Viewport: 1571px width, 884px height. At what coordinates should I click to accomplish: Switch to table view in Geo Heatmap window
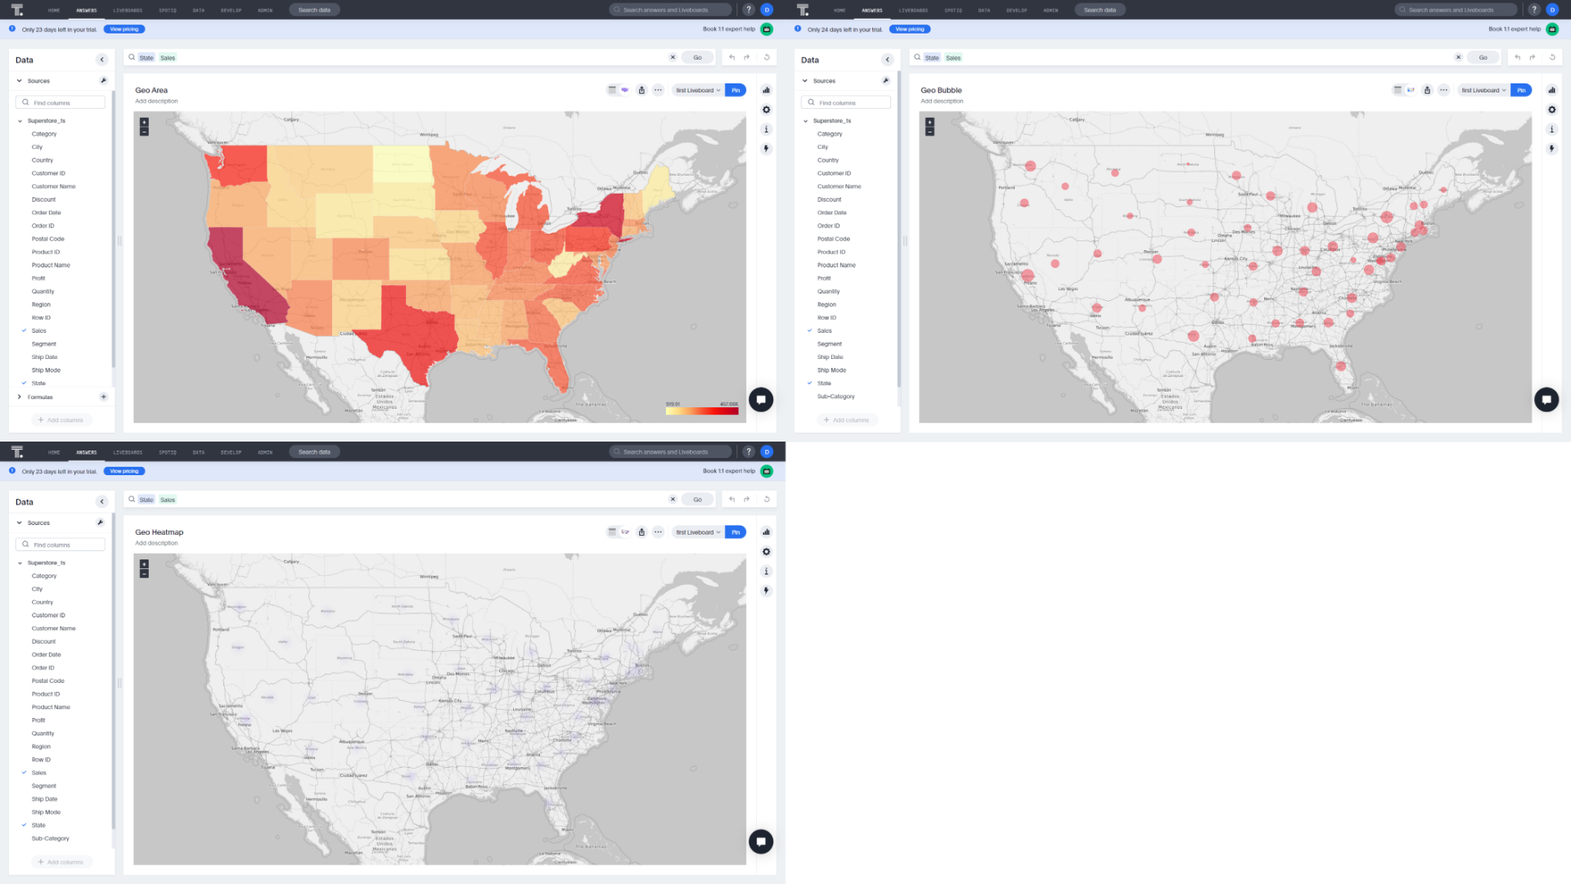[x=612, y=532]
